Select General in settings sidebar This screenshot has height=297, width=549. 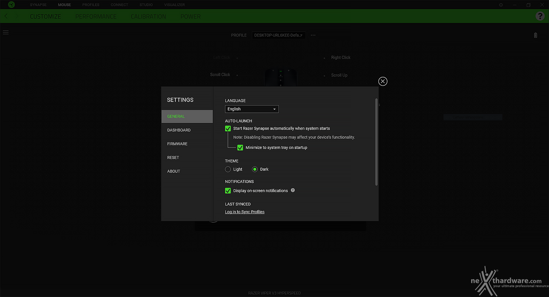click(187, 117)
